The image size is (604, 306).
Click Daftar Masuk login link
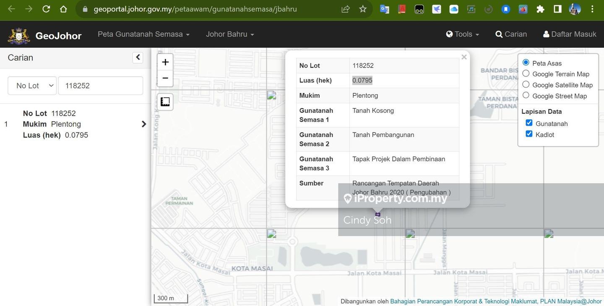click(569, 34)
